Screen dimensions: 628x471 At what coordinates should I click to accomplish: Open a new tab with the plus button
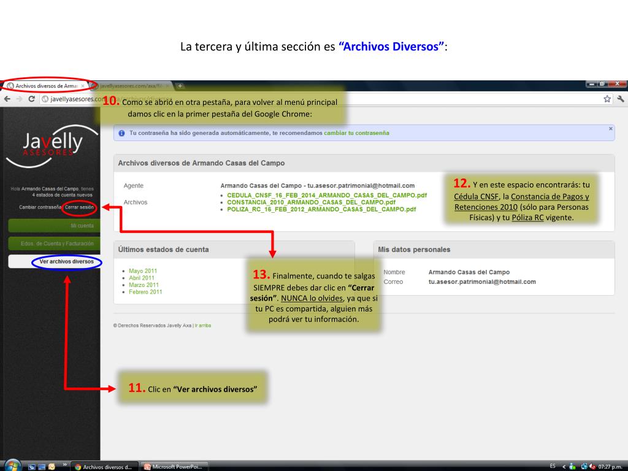[180, 86]
